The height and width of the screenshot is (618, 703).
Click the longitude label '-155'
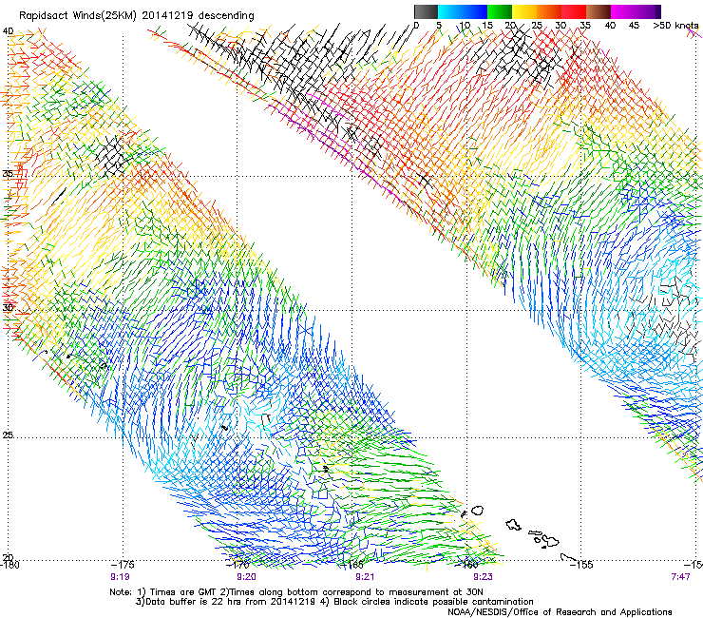click(581, 565)
